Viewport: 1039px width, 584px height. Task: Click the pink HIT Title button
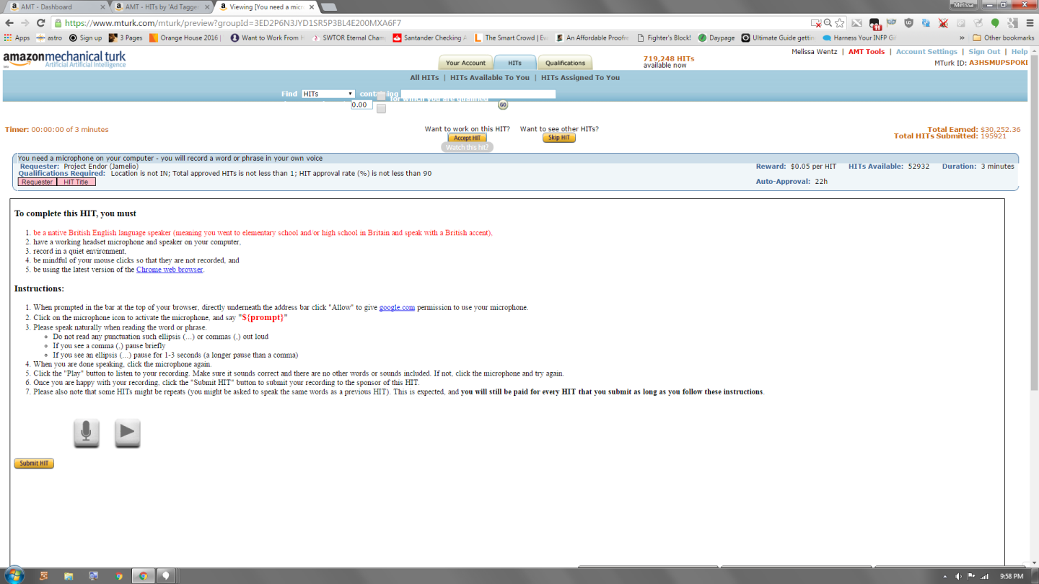[x=76, y=182]
